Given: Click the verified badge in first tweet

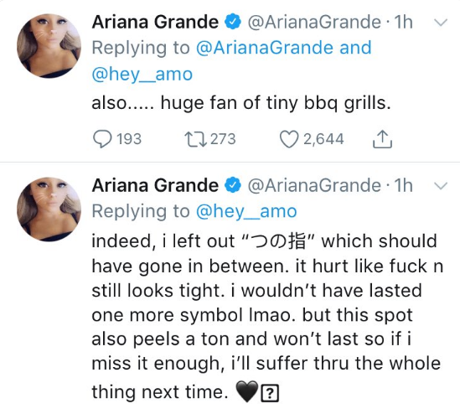Looking at the screenshot, I should tap(233, 22).
